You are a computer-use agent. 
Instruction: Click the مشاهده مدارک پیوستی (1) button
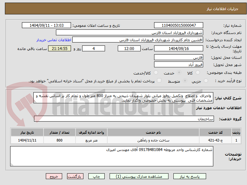(139, 177)
